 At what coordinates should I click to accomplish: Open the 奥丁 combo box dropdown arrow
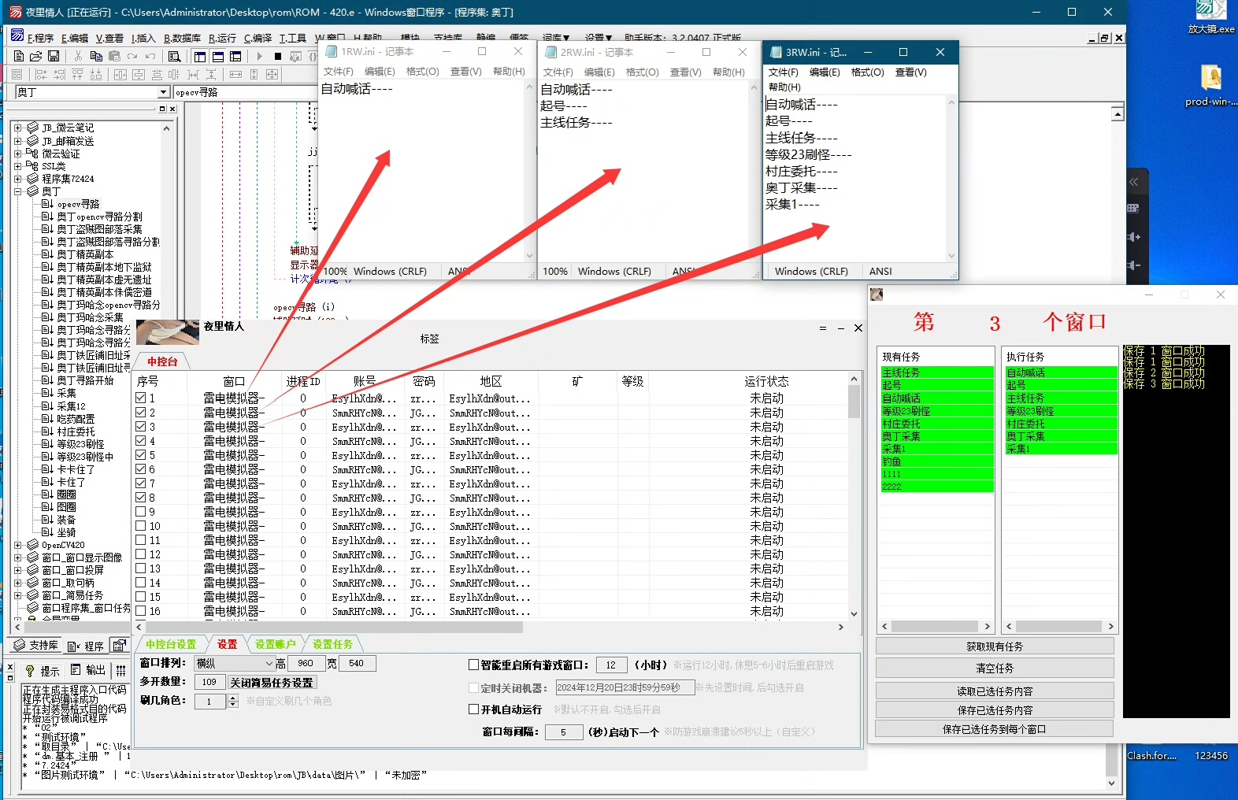point(163,93)
